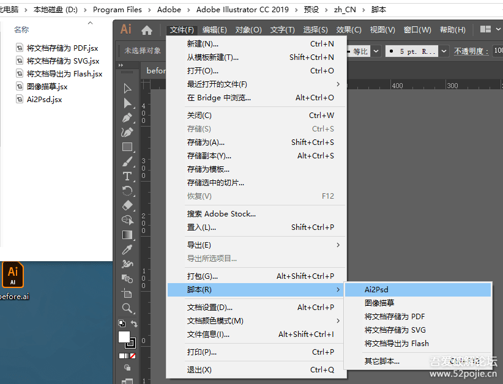Expand the 最近打开的文件(F) submenu arrow

tap(338, 84)
